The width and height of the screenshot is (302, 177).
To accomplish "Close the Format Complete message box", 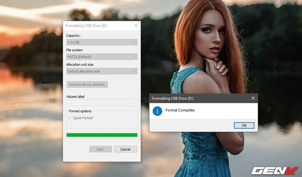I will (x=253, y=98).
